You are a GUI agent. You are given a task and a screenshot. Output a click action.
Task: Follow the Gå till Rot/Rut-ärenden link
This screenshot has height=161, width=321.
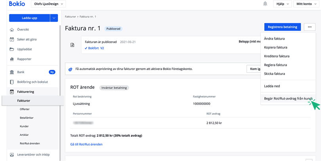(86, 144)
